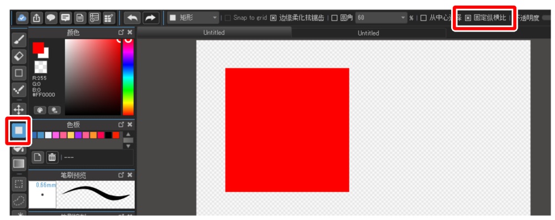
Task: Pop out the 笔刷预览 panel
Action: point(121,175)
